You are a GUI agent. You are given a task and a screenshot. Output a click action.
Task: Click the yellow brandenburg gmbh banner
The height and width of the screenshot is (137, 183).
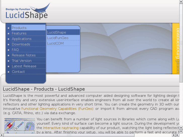176,49
